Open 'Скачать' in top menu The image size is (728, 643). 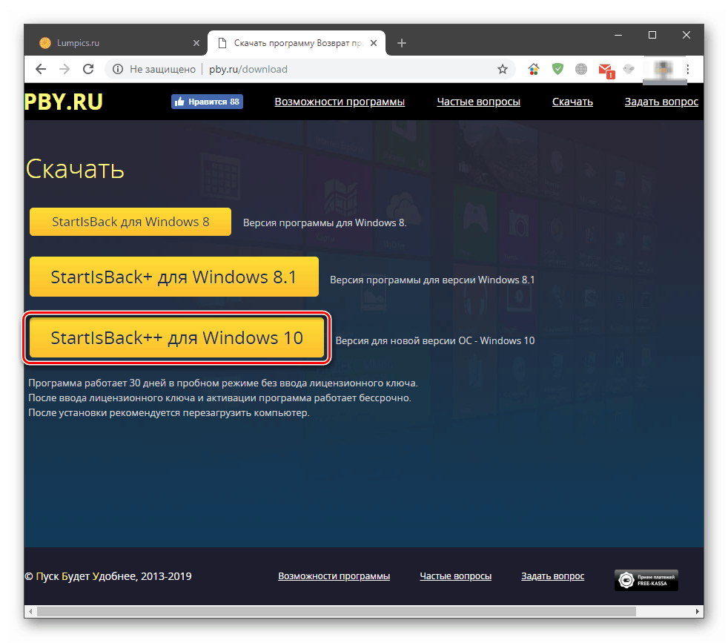click(x=572, y=102)
